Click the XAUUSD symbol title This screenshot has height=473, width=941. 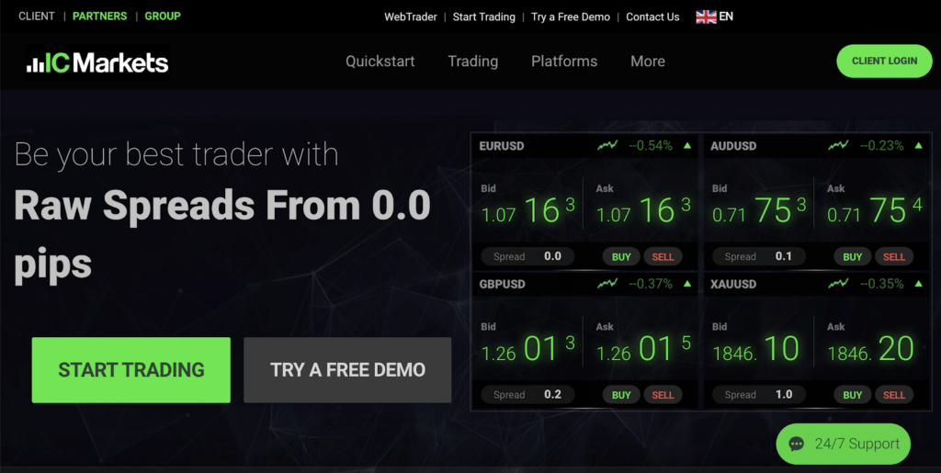[732, 284]
